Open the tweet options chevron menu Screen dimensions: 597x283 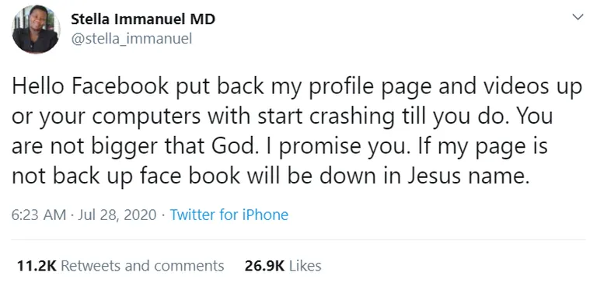(x=578, y=17)
